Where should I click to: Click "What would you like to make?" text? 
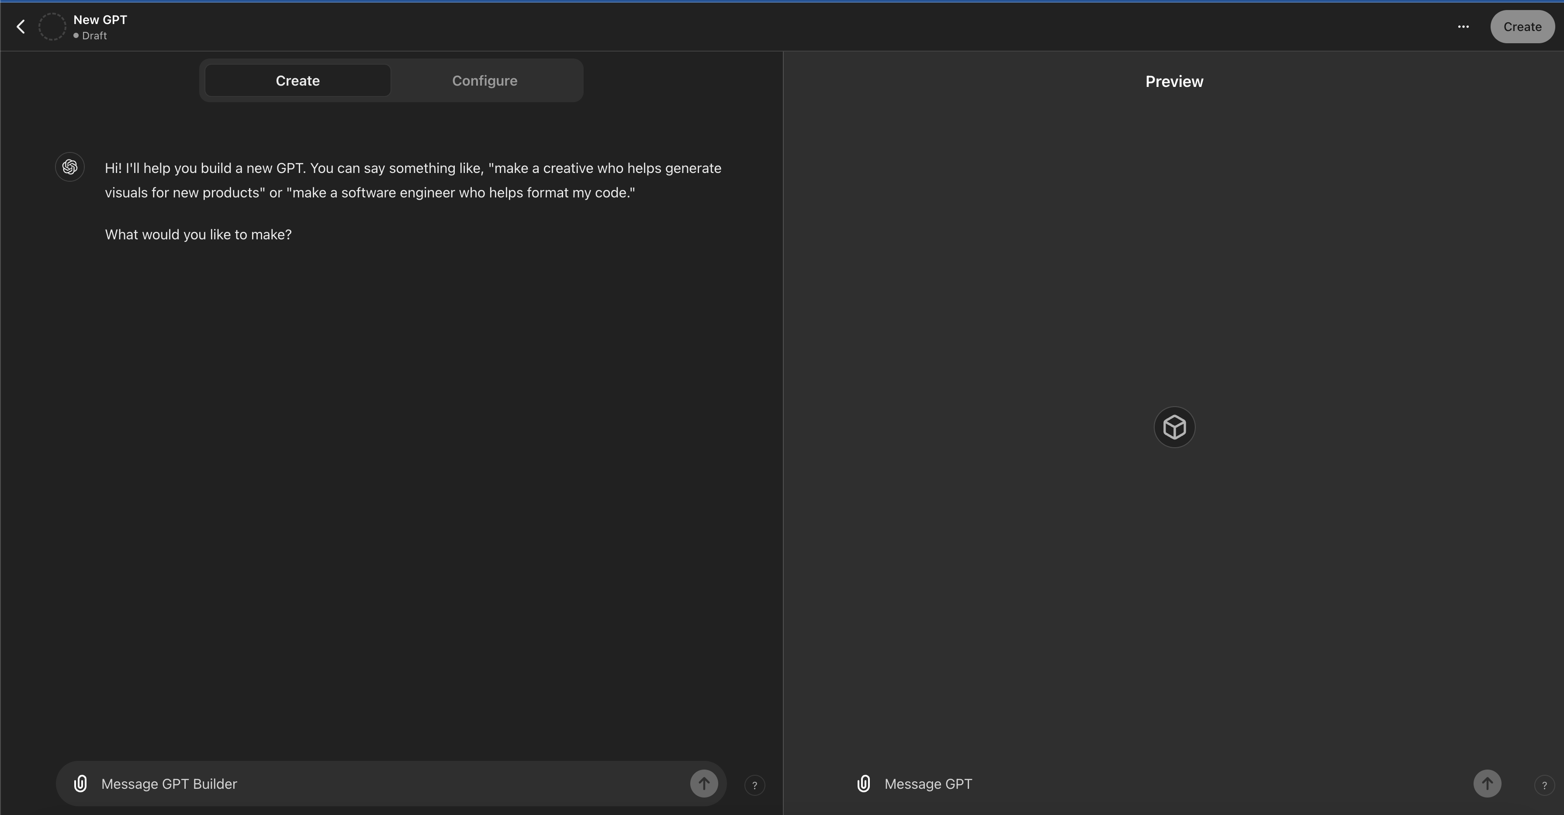point(198,234)
